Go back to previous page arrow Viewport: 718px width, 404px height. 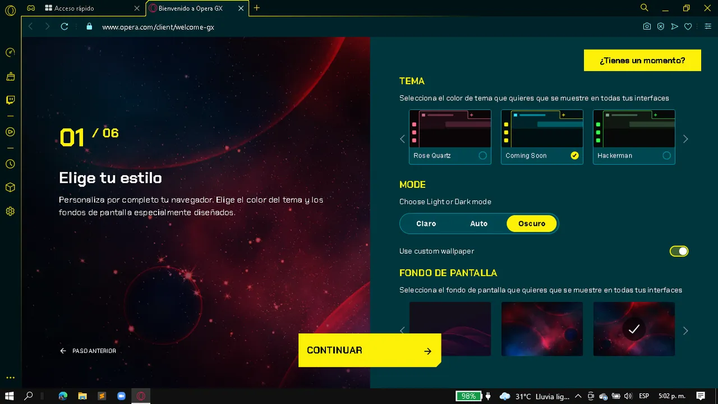pos(30,26)
